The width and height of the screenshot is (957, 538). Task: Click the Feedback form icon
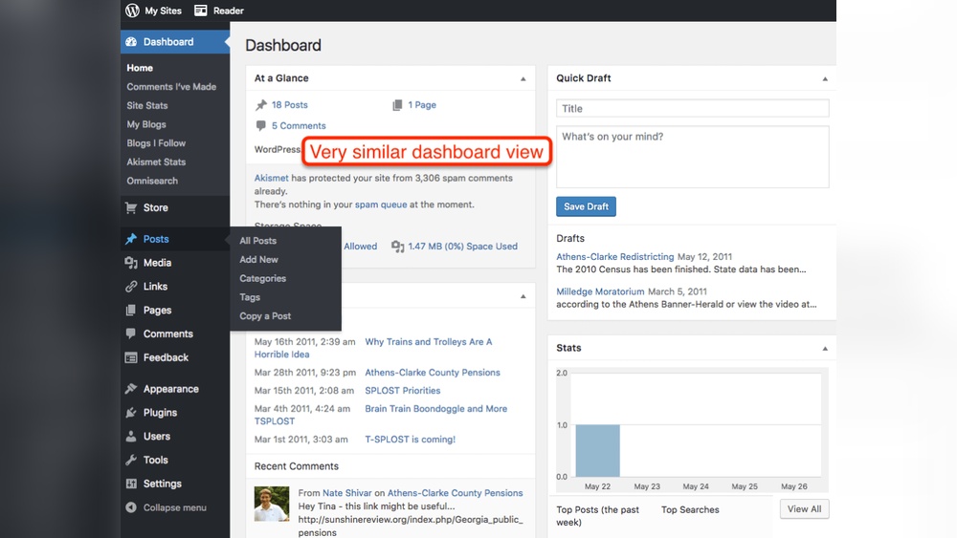[x=131, y=357]
